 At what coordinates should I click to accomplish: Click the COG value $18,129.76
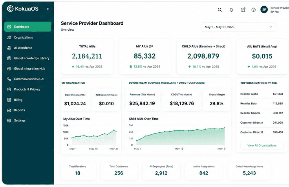pos(182,103)
